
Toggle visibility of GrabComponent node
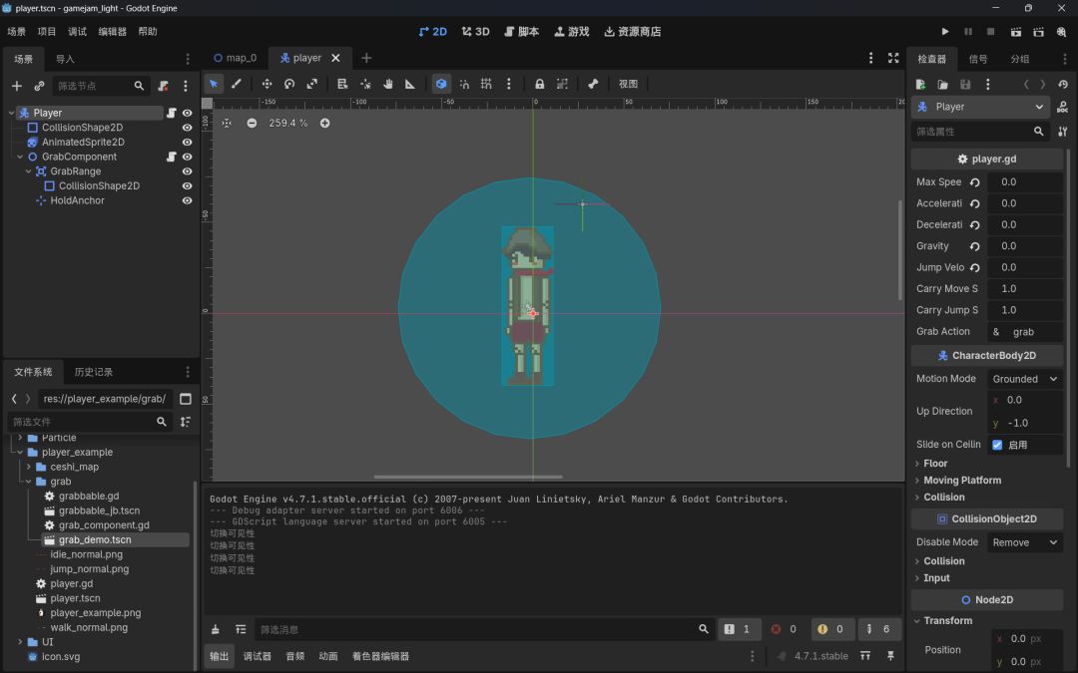coord(187,157)
